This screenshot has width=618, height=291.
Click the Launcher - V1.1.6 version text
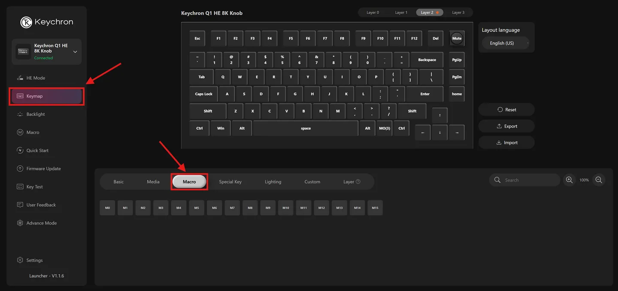coord(46,276)
